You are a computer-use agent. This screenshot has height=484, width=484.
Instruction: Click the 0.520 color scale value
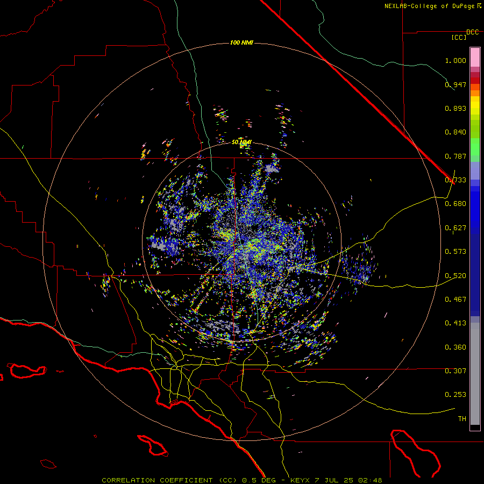455,276
